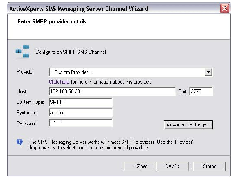
Task: Proceed with the Další button
Action: tap(172, 166)
